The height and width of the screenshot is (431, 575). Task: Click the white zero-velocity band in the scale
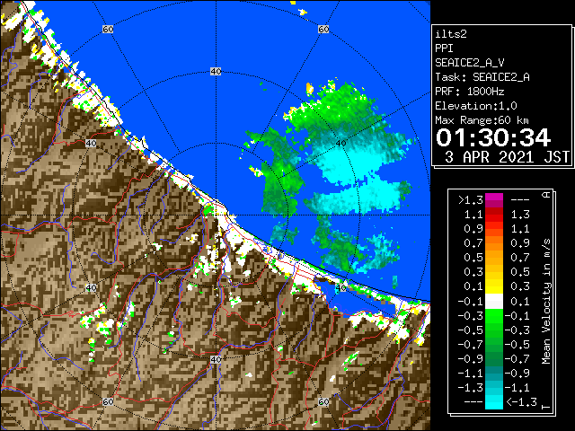tap(494, 302)
